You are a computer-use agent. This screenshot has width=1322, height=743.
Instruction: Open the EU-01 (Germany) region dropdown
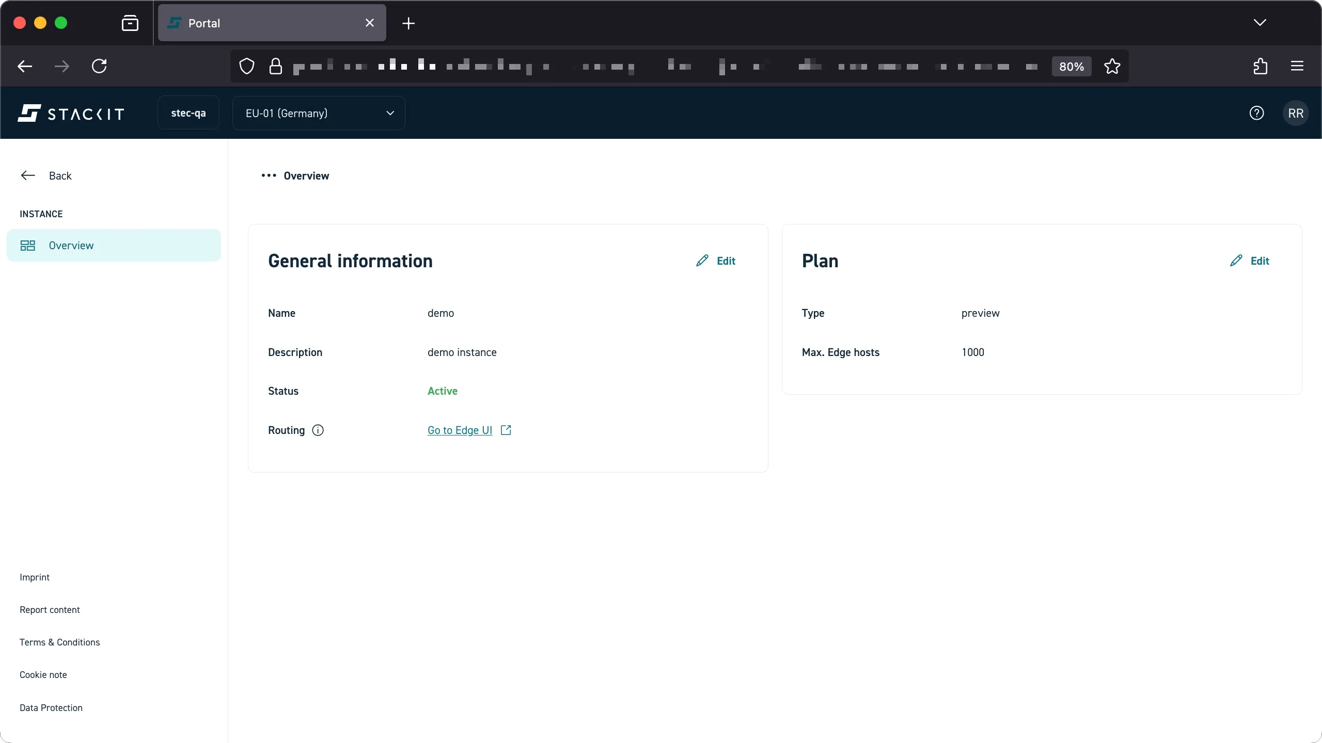[318, 113]
